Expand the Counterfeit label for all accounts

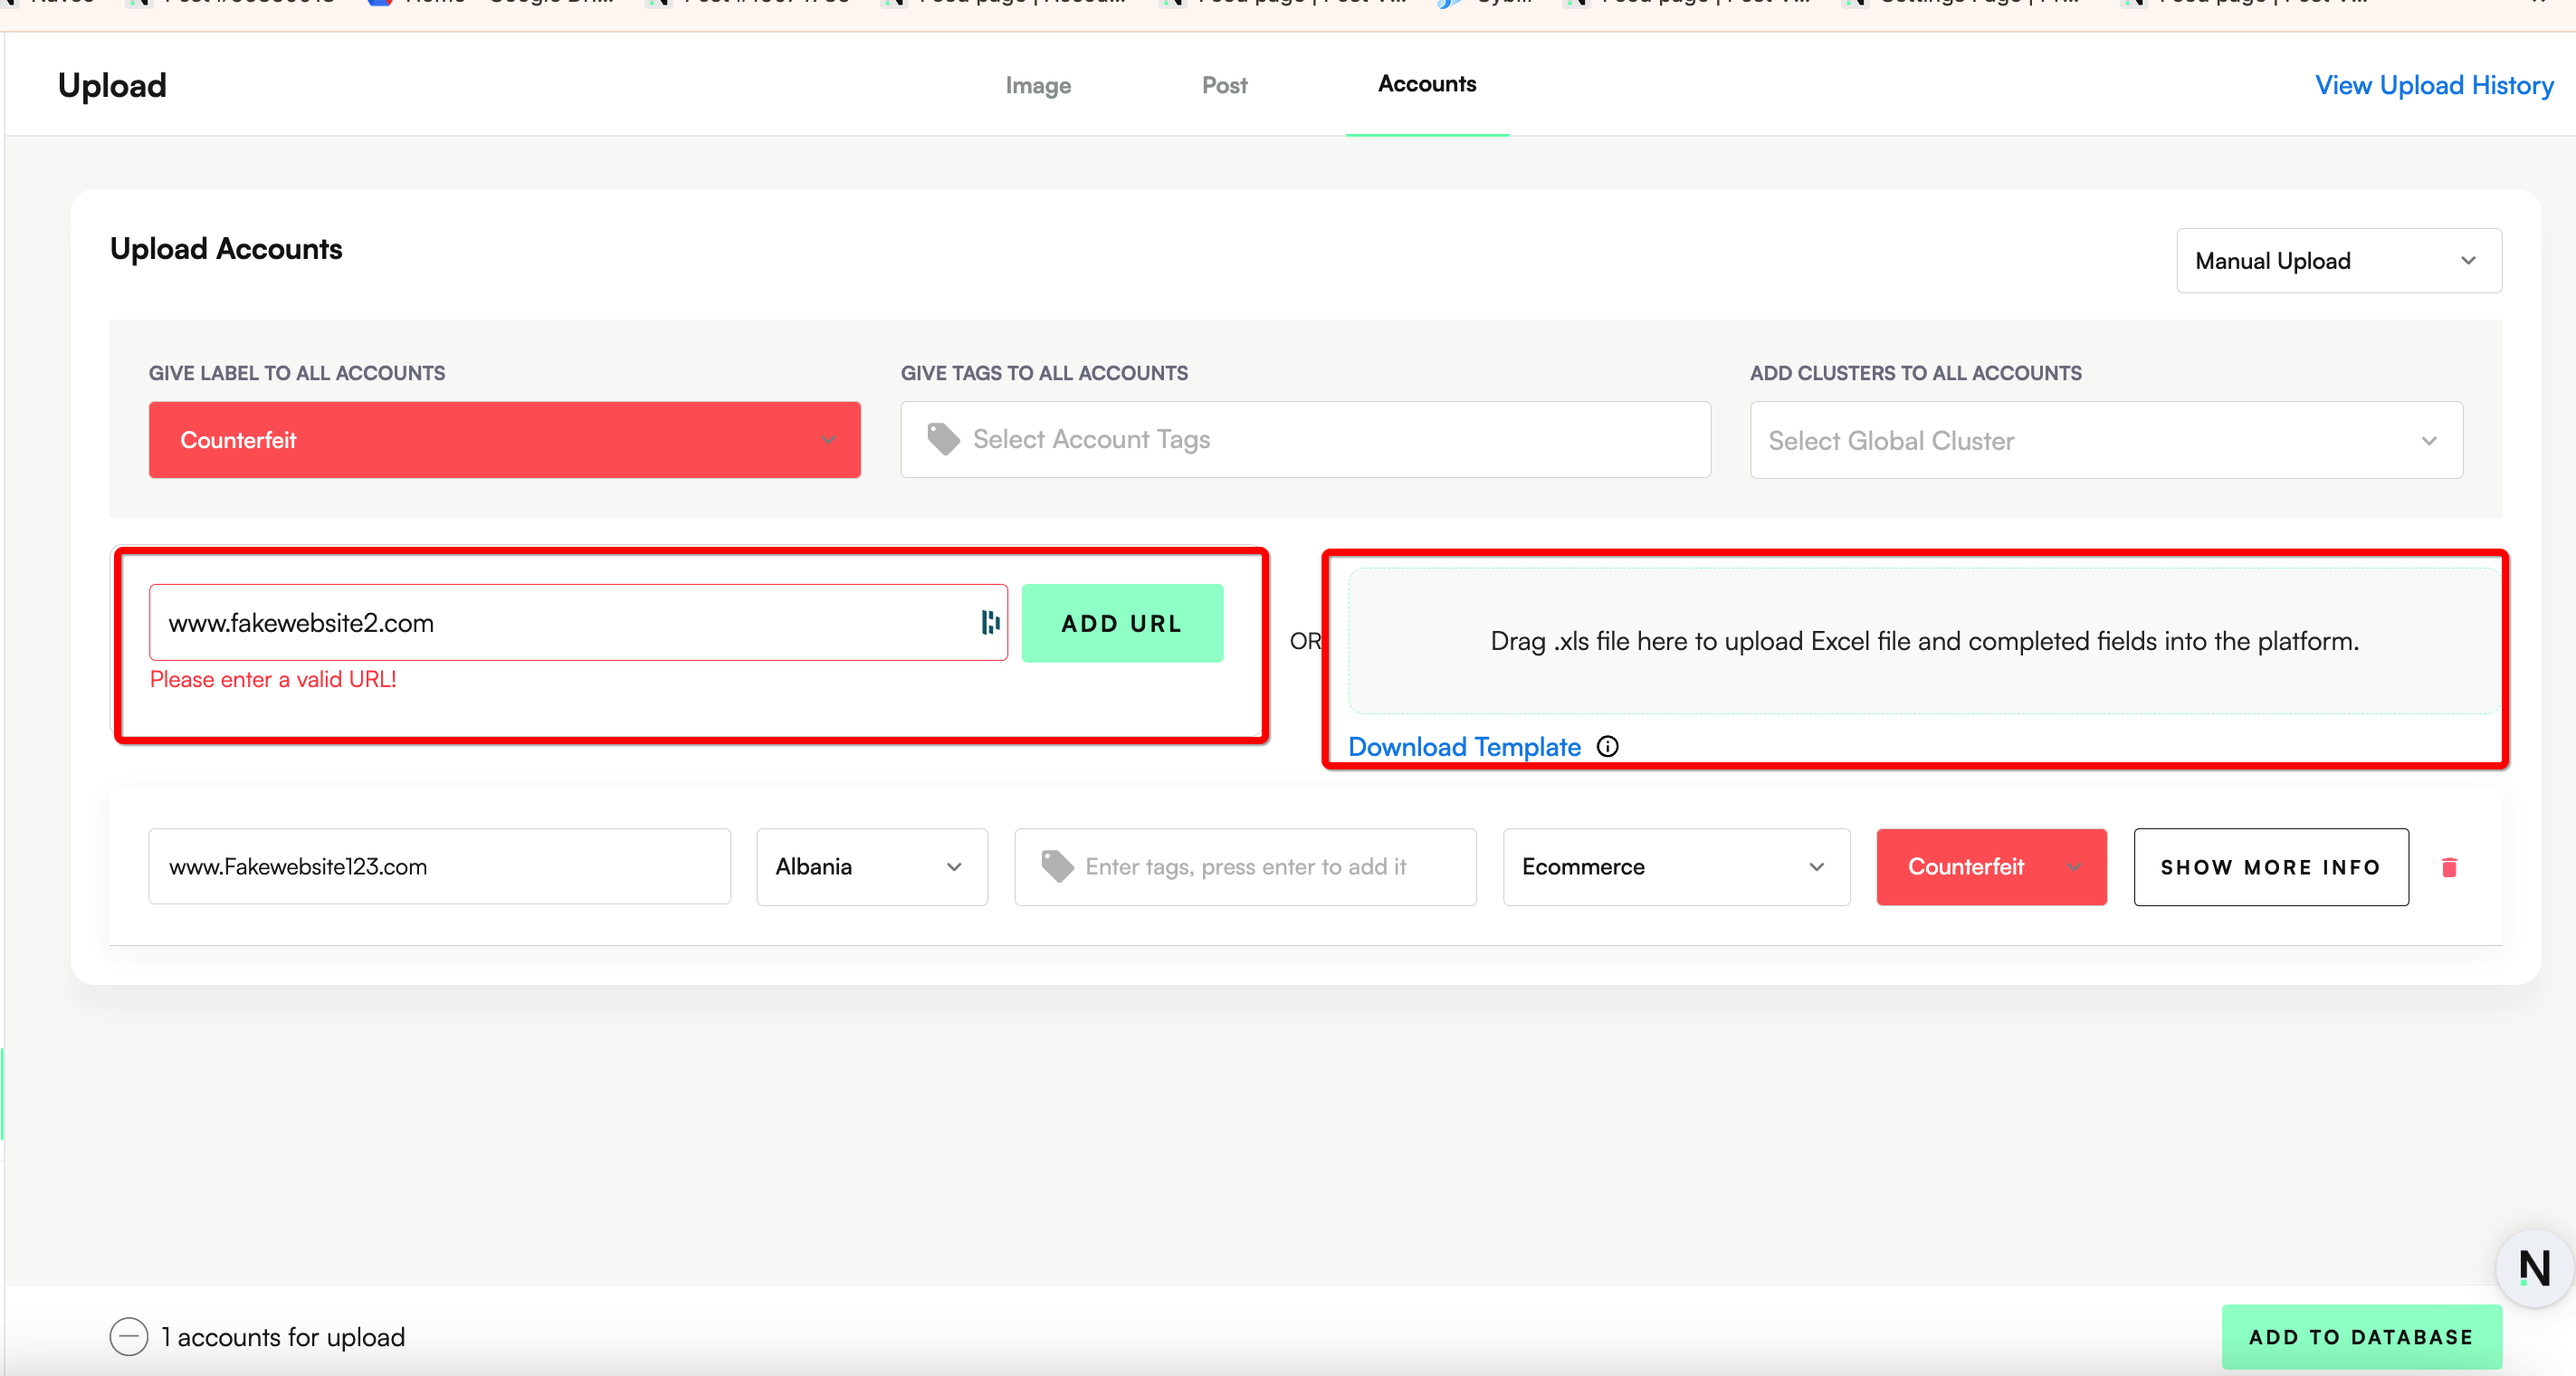point(504,440)
